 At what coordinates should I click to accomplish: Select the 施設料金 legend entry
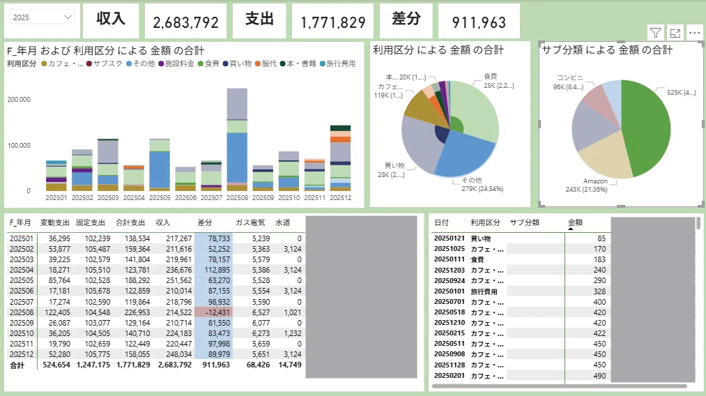pyautogui.click(x=176, y=63)
